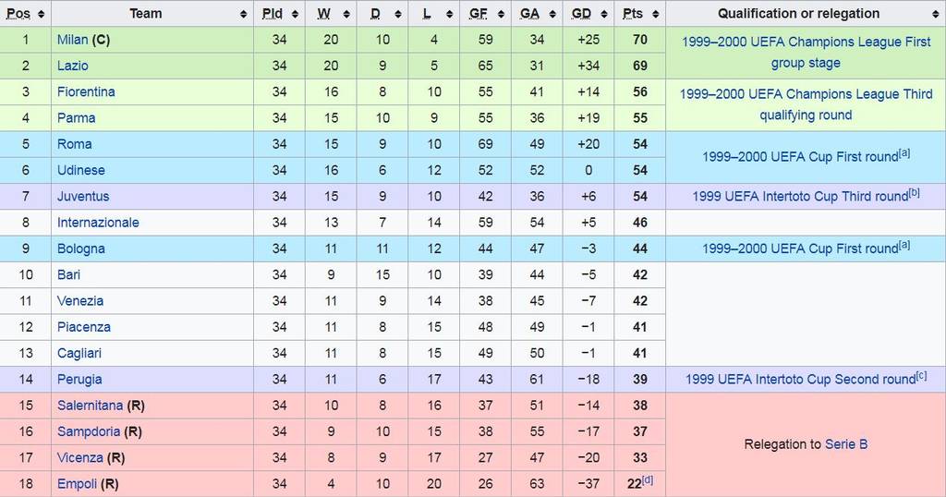The image size is (946, 497).
Task: Sort by wins using W arrows
Action: (348, 14)
